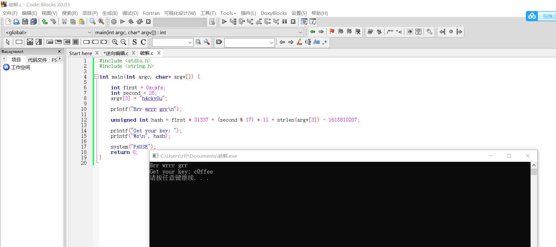Click the Next line debug icon
556x247 pixels.
coord(242,22)
